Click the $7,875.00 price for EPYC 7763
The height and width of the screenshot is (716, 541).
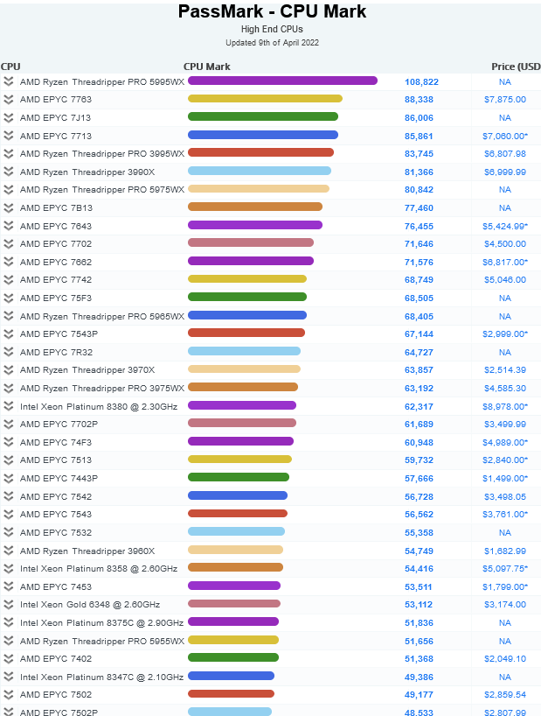coord(504,100)
